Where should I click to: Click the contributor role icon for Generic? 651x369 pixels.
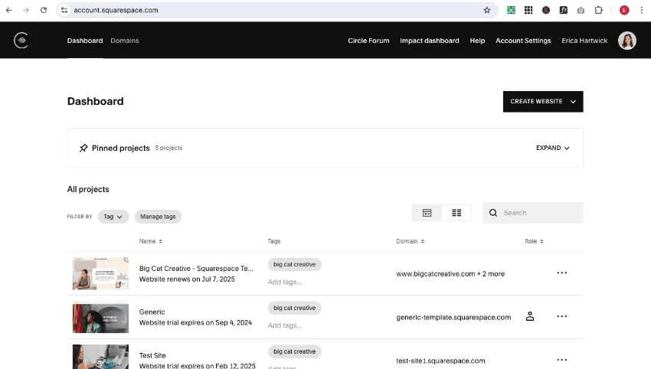click(529, 316)
